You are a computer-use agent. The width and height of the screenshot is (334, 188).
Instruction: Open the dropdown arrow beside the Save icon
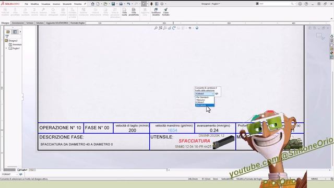pos(117,4)
